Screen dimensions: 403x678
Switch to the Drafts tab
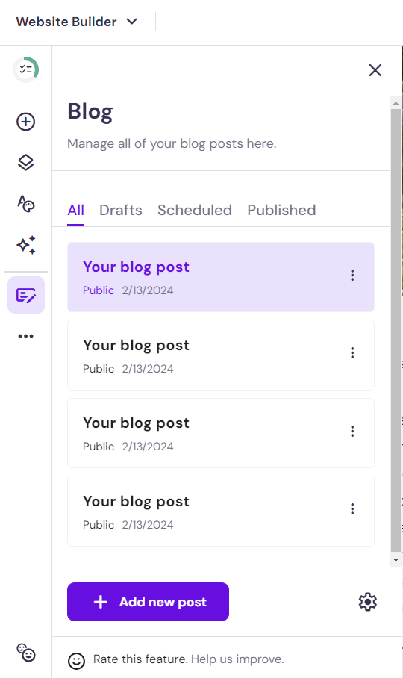[120, 210]
